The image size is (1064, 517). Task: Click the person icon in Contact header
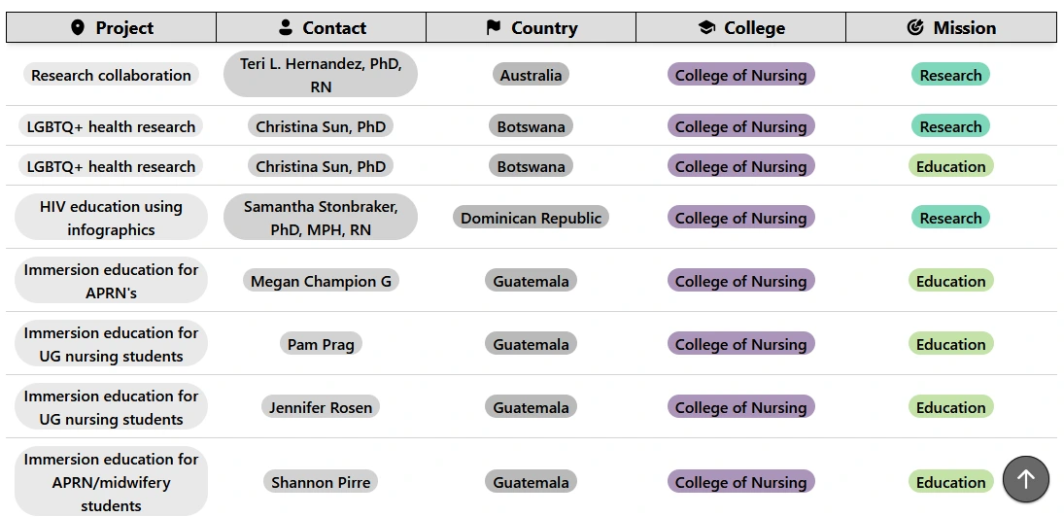coord(285,28)
